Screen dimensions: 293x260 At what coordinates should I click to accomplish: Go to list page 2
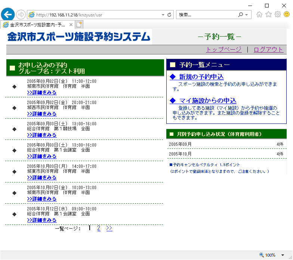99,228
